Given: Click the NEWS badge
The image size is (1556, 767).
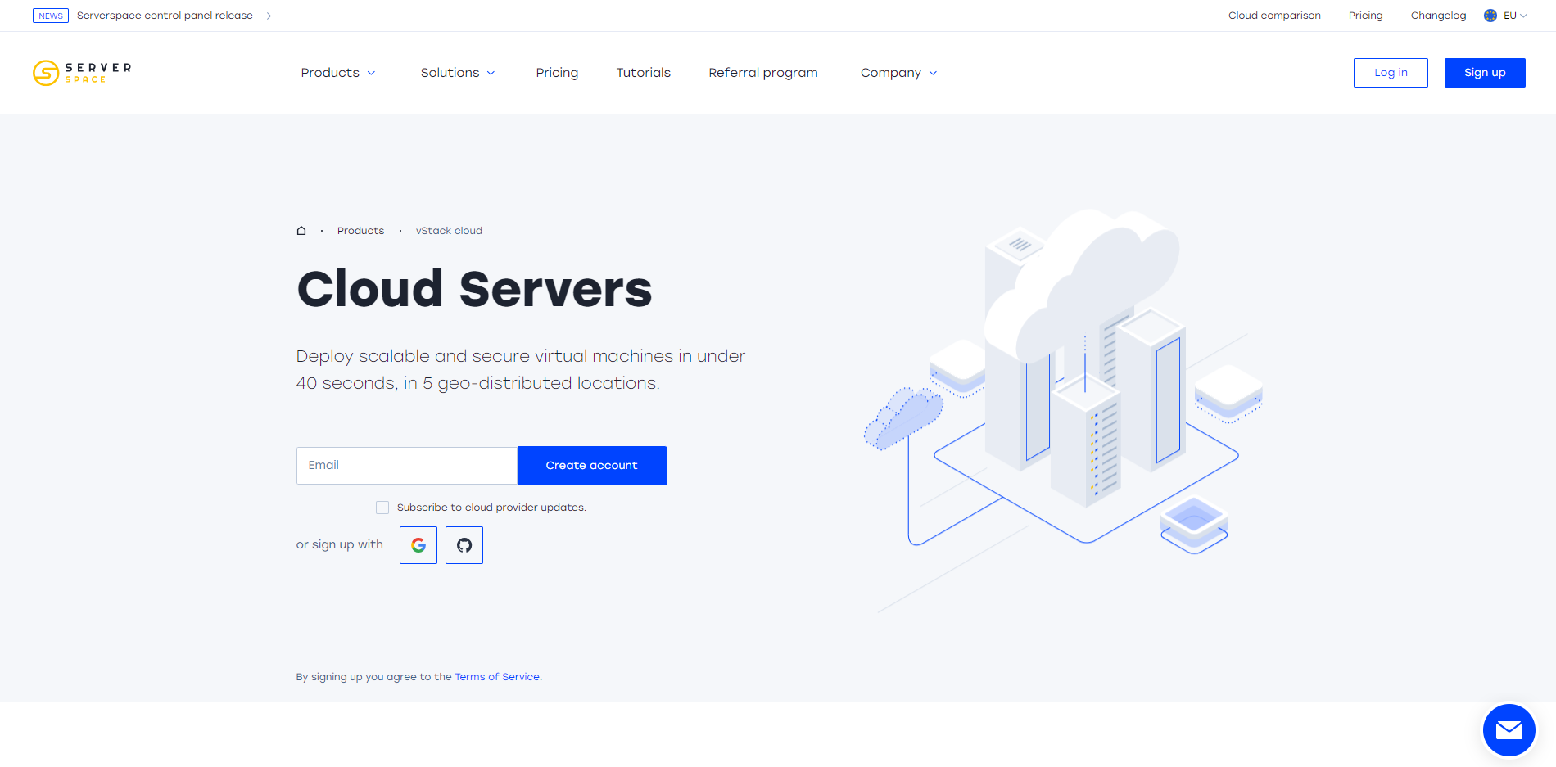Looking at the screenshot, I should coord(51,16).
